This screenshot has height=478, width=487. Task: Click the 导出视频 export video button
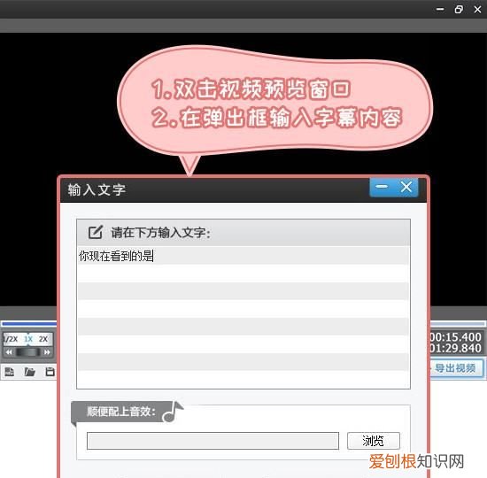456,368
